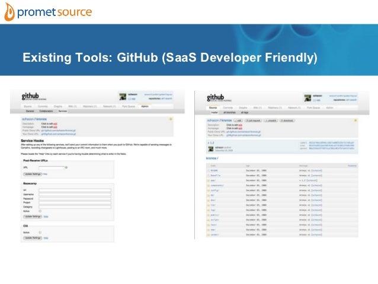Viewport: 378px width, 284px height.
Task: Click 'Service Hooks' heading
Action: point(33,141)
